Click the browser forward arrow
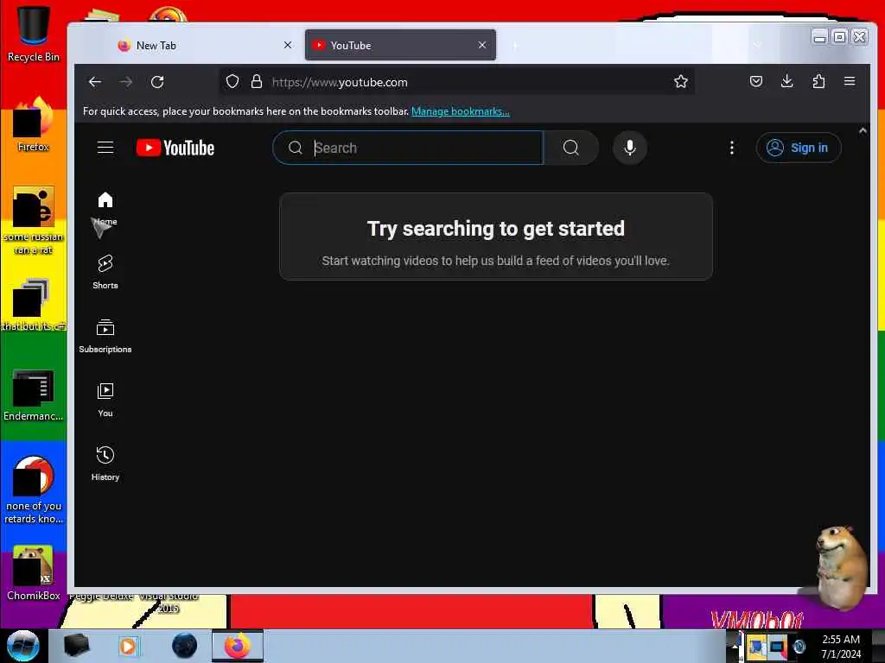This screenshot has height=663, width=885. click(126, 82)
